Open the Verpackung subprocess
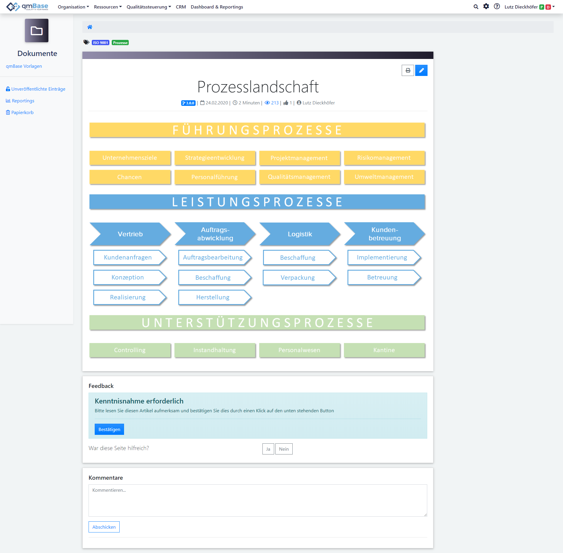The width and height of the screenshot is (563, 553). click(x=299, y=277)
